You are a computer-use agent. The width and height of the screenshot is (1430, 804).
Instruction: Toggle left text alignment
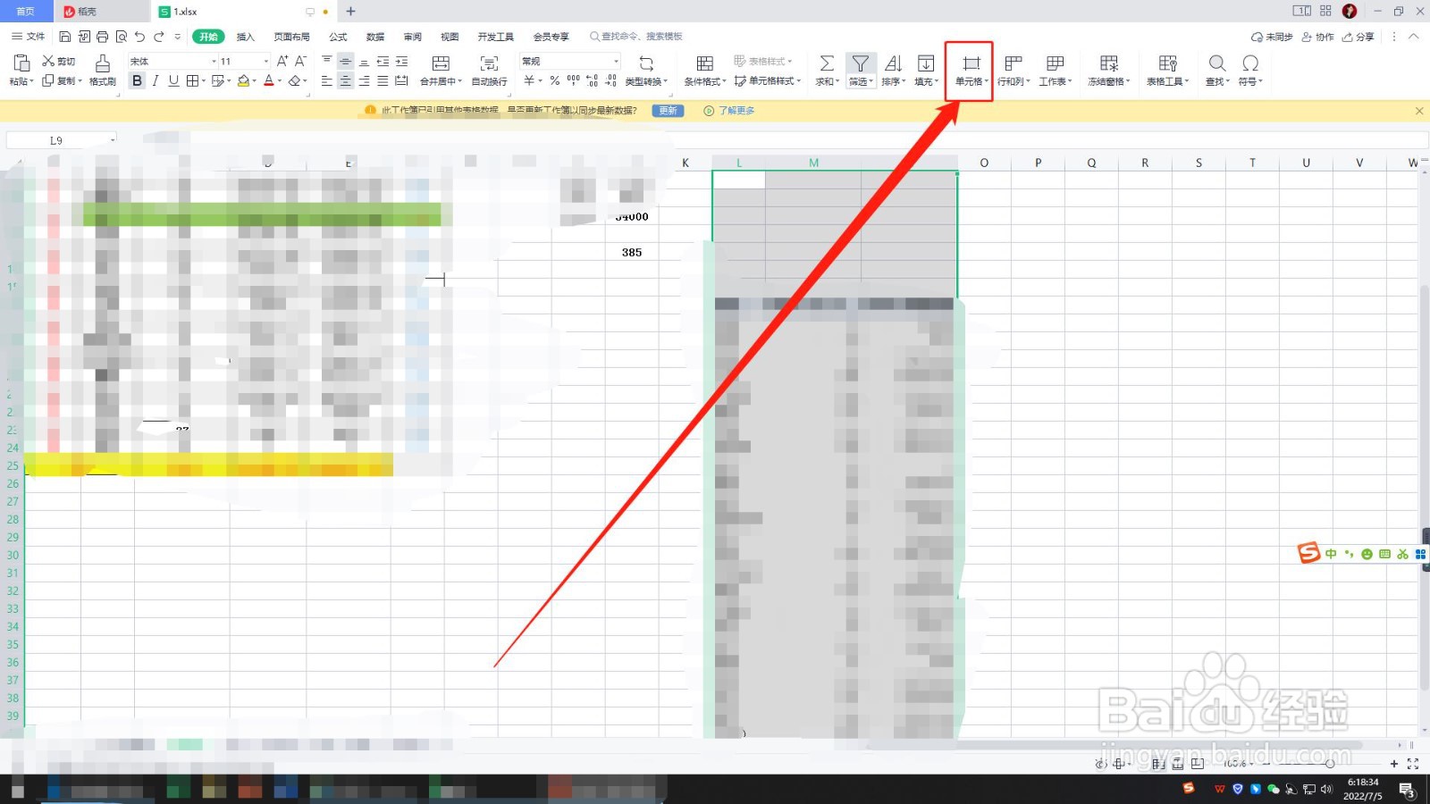(326, 80)
